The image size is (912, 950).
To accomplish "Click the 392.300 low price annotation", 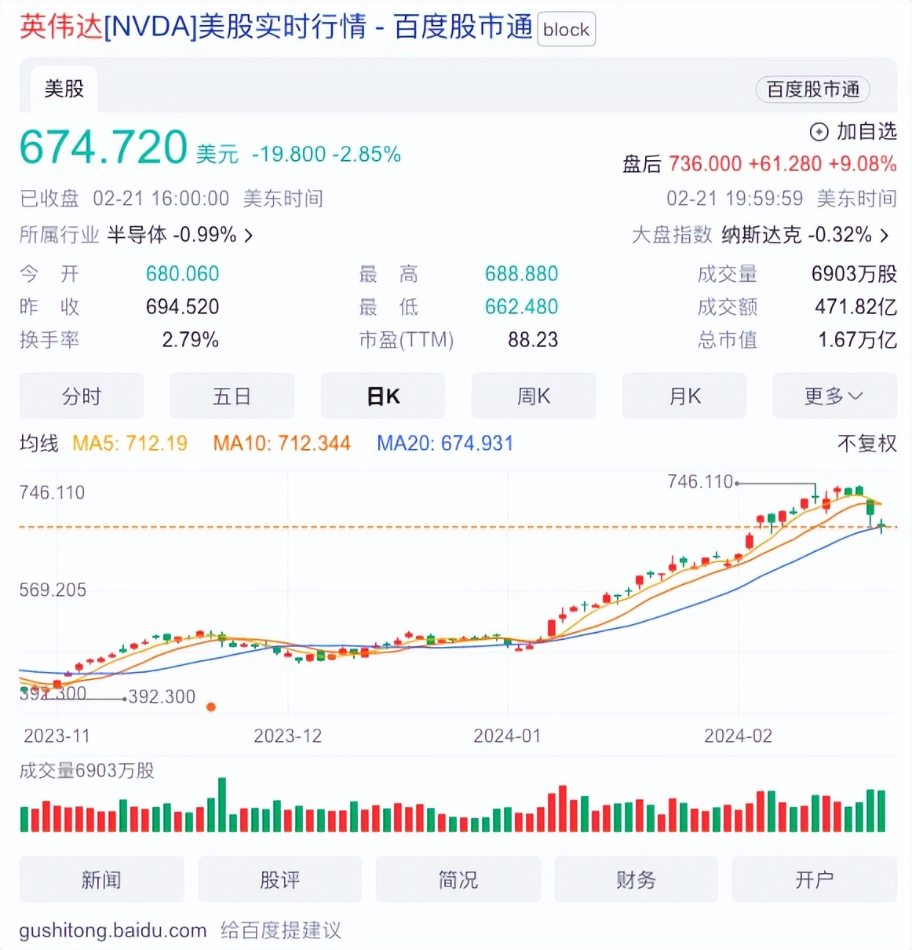I will pyautogui.click(x=162, y=697).
